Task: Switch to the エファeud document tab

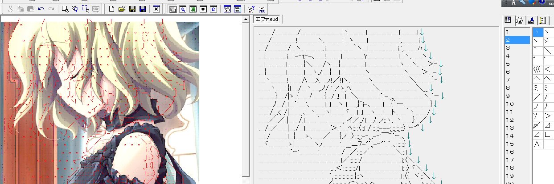Action: [x=267, y=20]
